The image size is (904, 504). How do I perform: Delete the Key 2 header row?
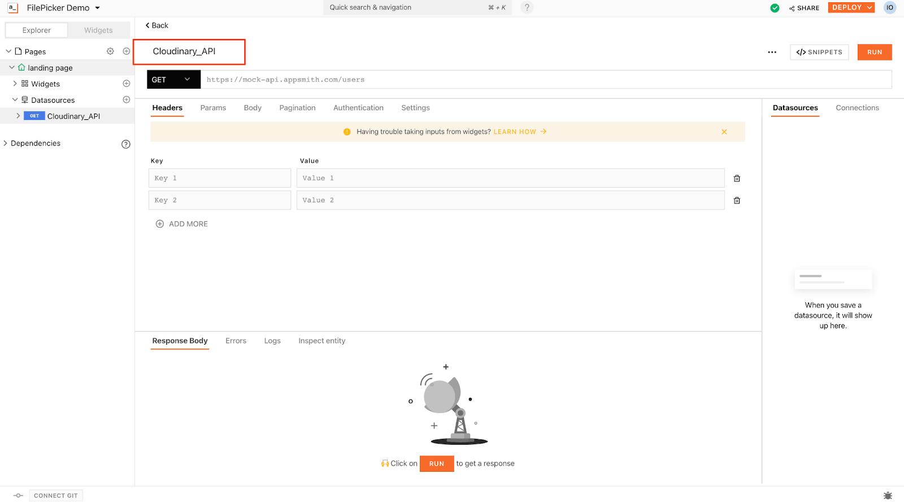(x=737, y=201)
